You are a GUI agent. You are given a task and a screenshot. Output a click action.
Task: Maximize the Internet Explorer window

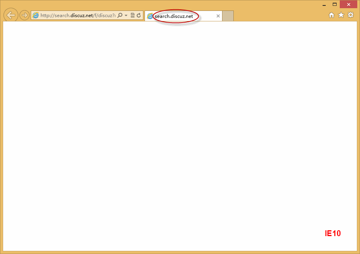click(x=335, y=5)
